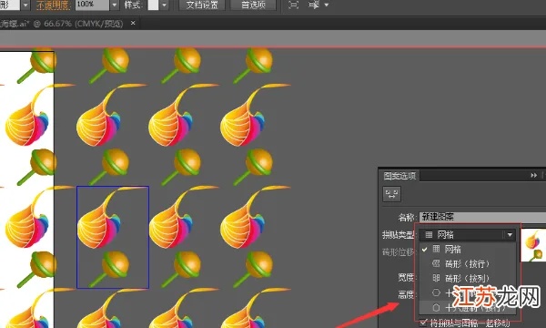Click the blue-outlined pattern tile on canvas

tap(113, 238)
